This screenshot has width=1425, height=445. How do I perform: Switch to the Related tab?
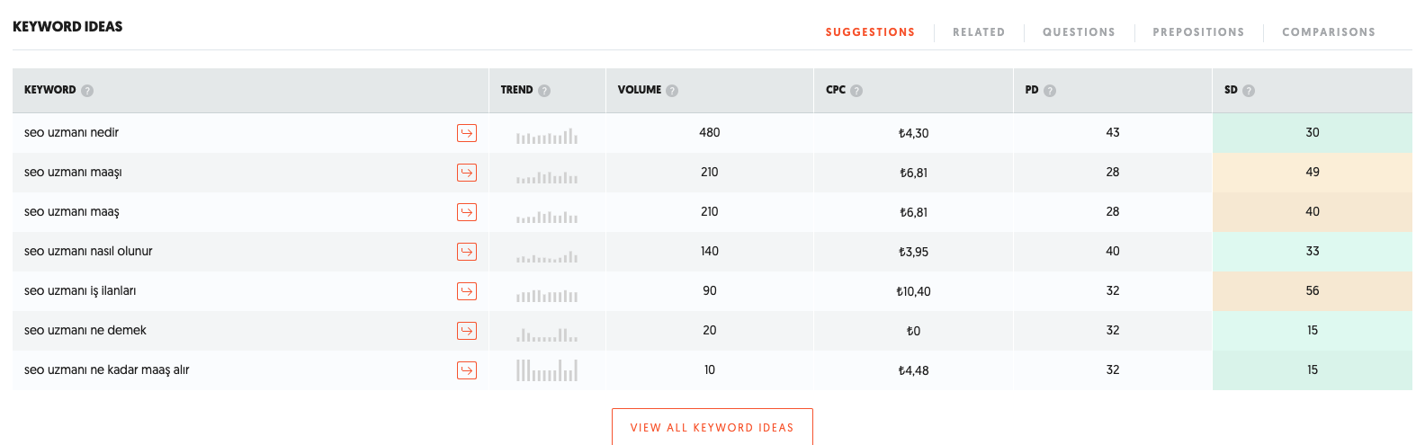coord(979,32)
